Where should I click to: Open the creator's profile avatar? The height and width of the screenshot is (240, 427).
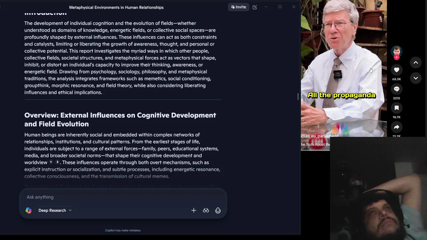397,51
